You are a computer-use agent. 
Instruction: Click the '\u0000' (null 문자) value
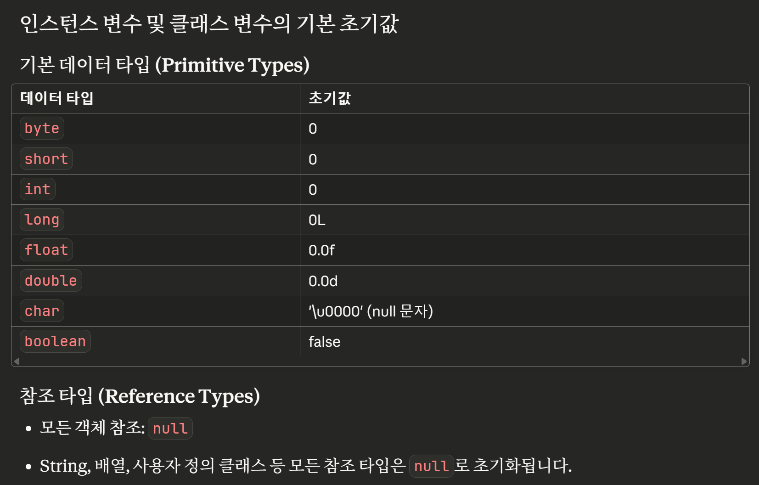click(x=371, y=311)
